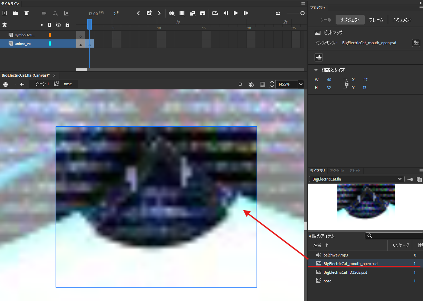The height and width of the screenshot is (301, 423).
Task: Switch to the アセット panel tab
Action: click(355, 171)
